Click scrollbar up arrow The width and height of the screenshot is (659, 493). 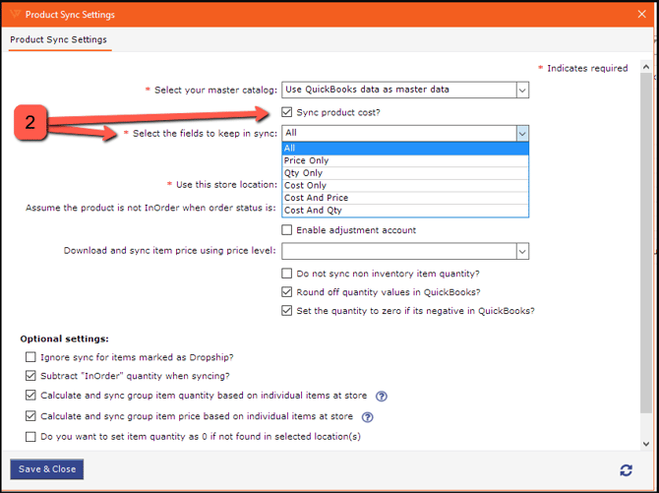(x=646, y=67)
